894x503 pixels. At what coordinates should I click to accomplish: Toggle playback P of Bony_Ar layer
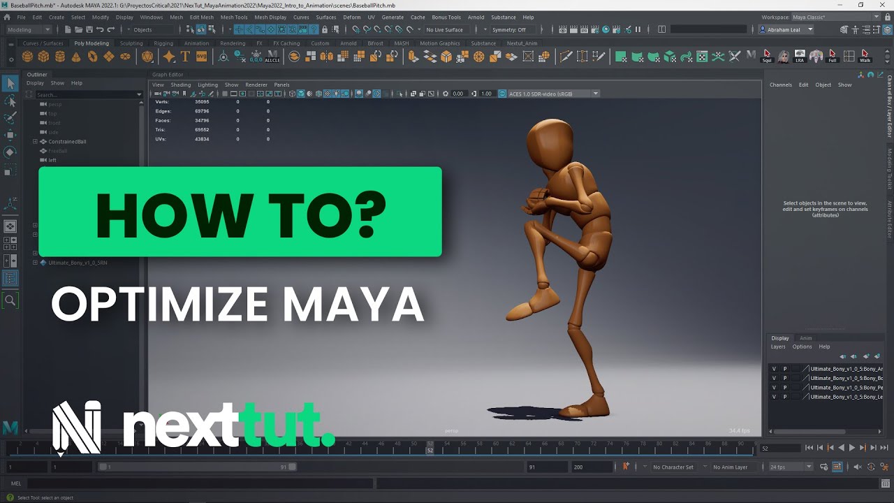(784, 369)
